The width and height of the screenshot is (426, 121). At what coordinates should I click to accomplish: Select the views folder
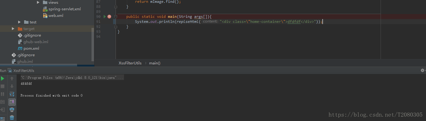[x=53, y=3]
